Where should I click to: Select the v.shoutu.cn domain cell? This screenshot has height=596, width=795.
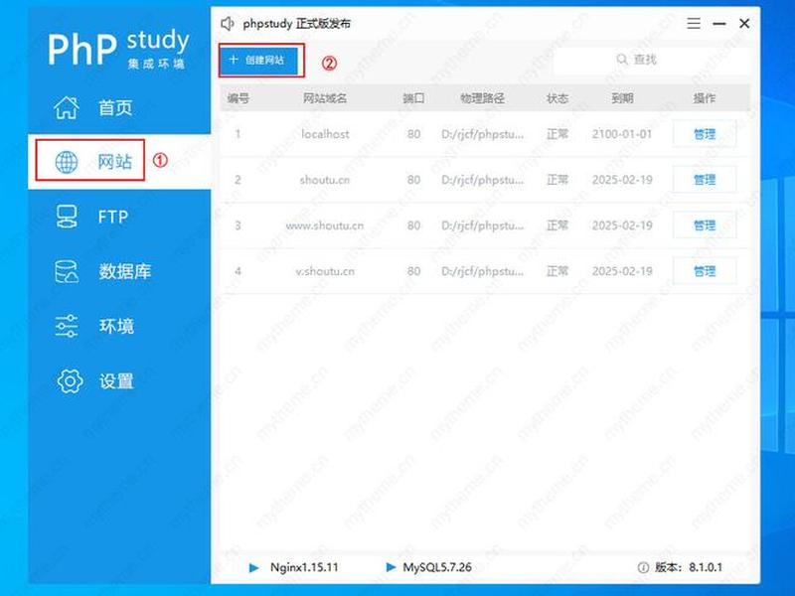(x=325, y=271)
